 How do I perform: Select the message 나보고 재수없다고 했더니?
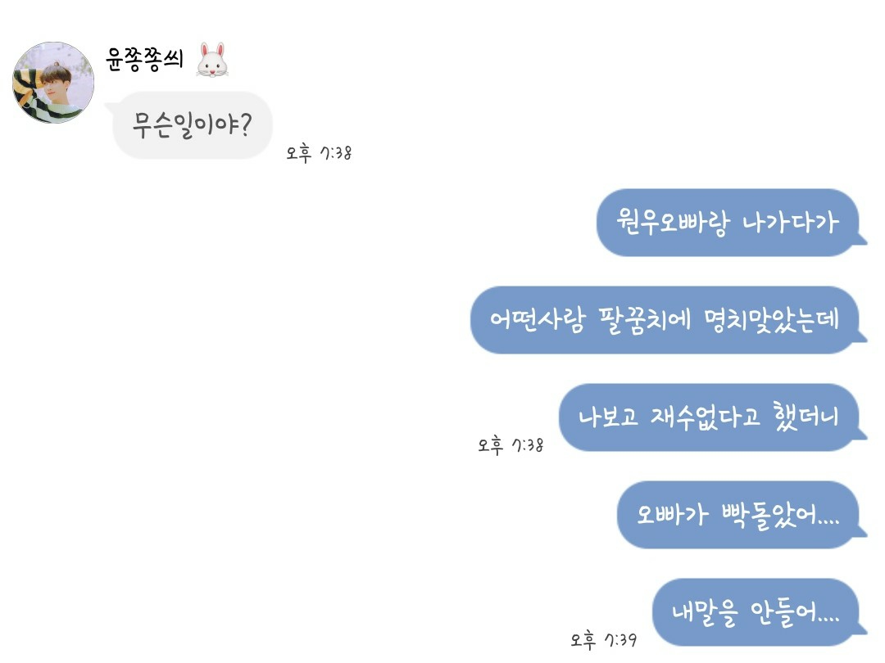click(709, 417)
